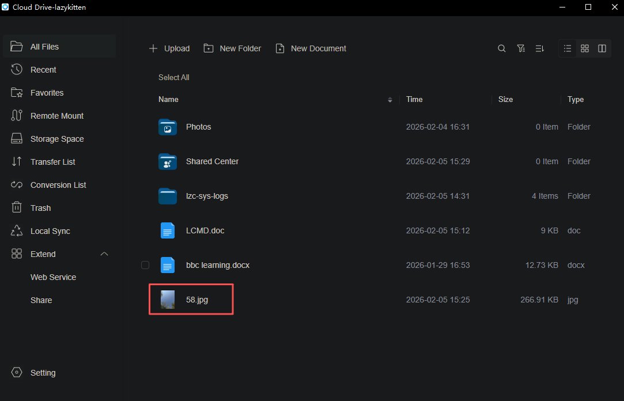Viewport: 624px width, 401px height.
Task: Switch to list view icon
Action: [568, 48]
